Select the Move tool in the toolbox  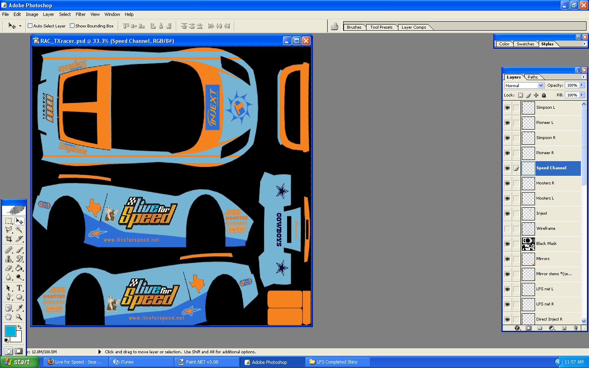(x=19, y=221)
